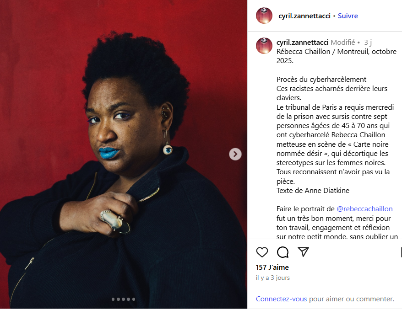Screen dimensions: 402x310
Task: View the 157 J'aime likes list
Action: [272, 267]
